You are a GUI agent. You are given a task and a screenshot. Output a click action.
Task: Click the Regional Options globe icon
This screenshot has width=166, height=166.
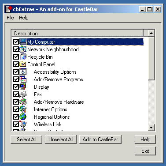[x=23, y=117]
